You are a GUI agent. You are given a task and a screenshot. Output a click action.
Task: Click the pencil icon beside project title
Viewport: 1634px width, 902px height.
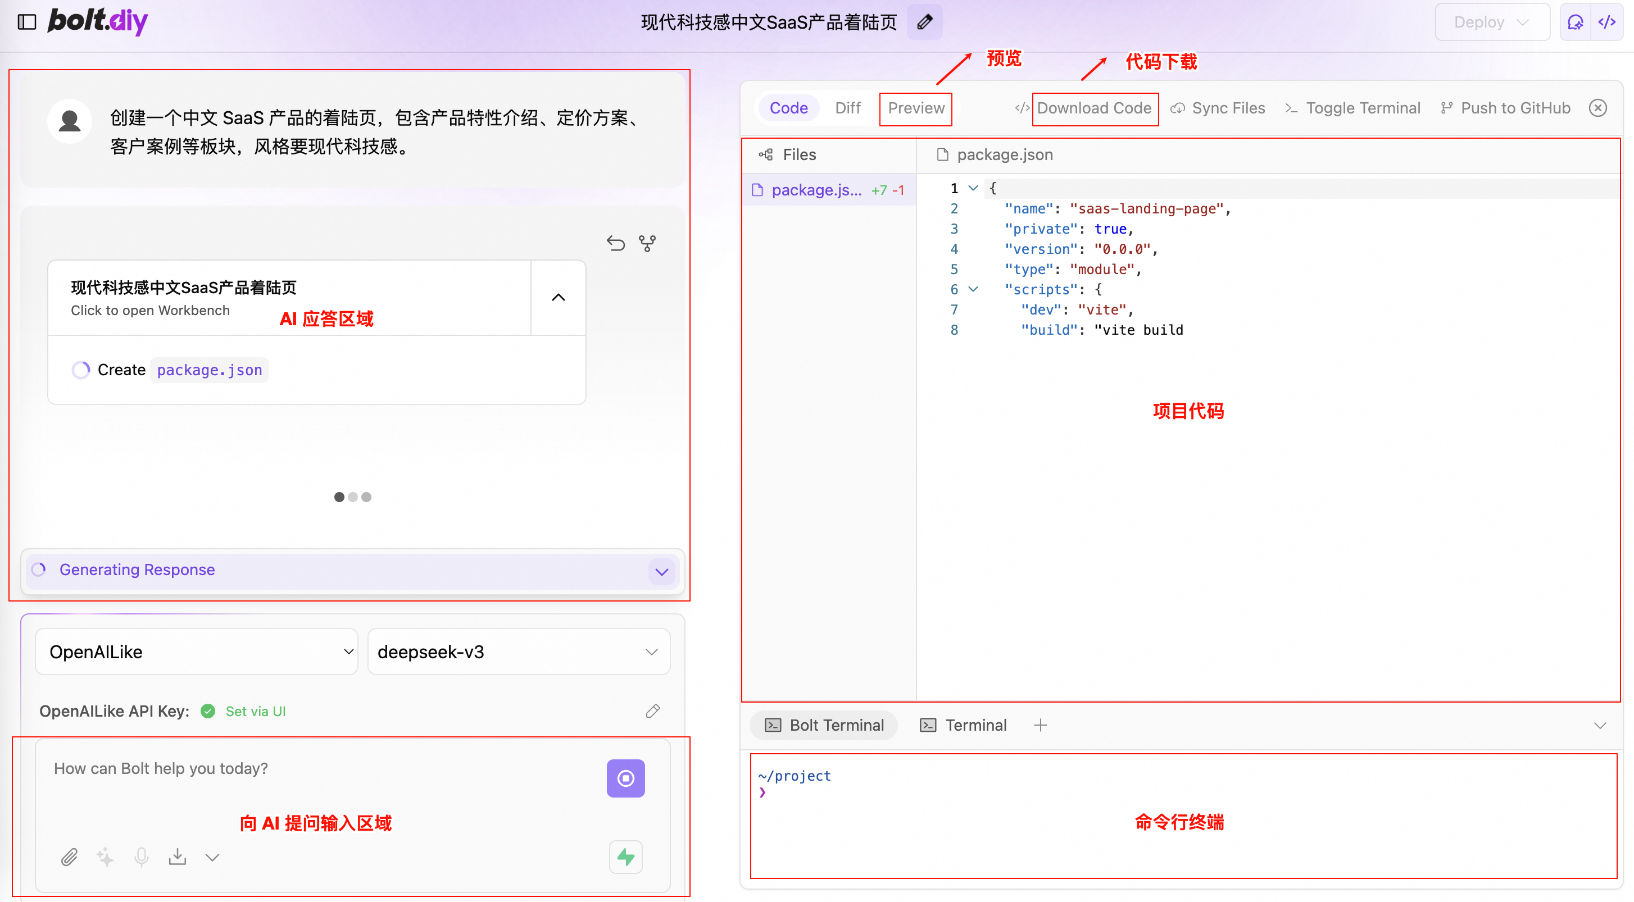[924, 22]
